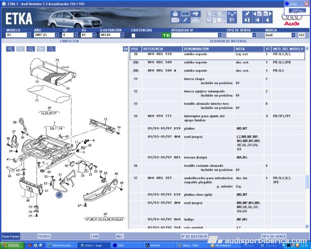Sort by POS column header
Viewport: 311px width, 249px height.
(136, 49)
